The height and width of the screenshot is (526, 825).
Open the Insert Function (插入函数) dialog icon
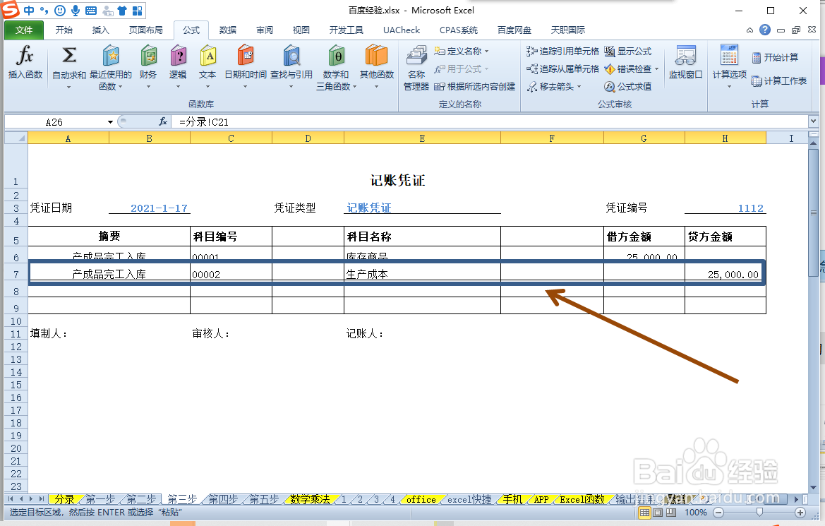click(x=25, y=55)
